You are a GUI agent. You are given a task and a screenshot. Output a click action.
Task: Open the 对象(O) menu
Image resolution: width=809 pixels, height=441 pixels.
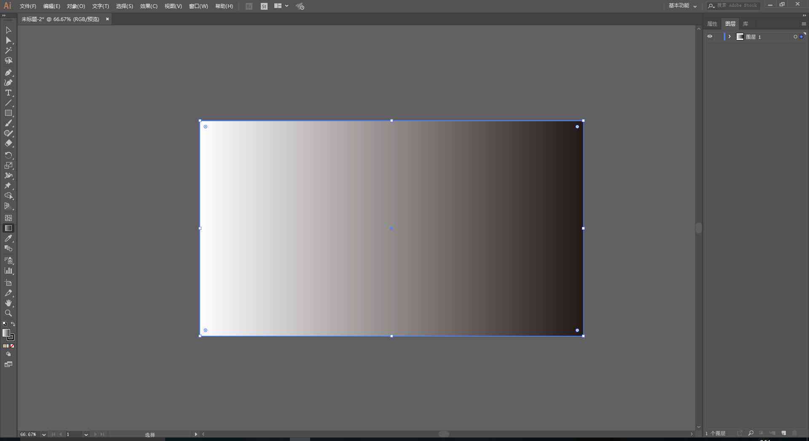pos(76,6)
